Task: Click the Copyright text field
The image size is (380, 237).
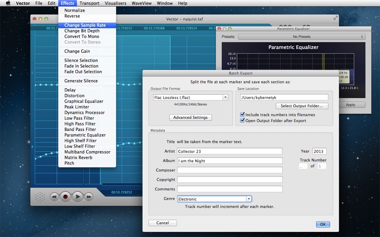Action: click(230, 180)
